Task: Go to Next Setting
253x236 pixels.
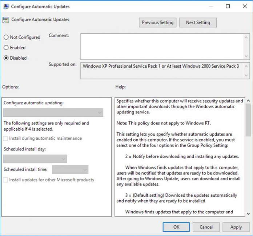Action: pyautogui.click(x=198, y=23)
